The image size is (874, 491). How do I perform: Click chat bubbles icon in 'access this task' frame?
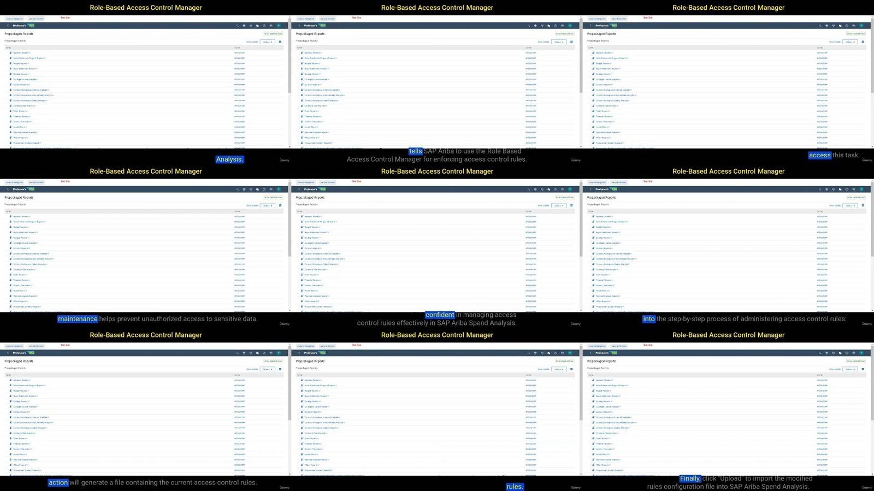(840, 26)
